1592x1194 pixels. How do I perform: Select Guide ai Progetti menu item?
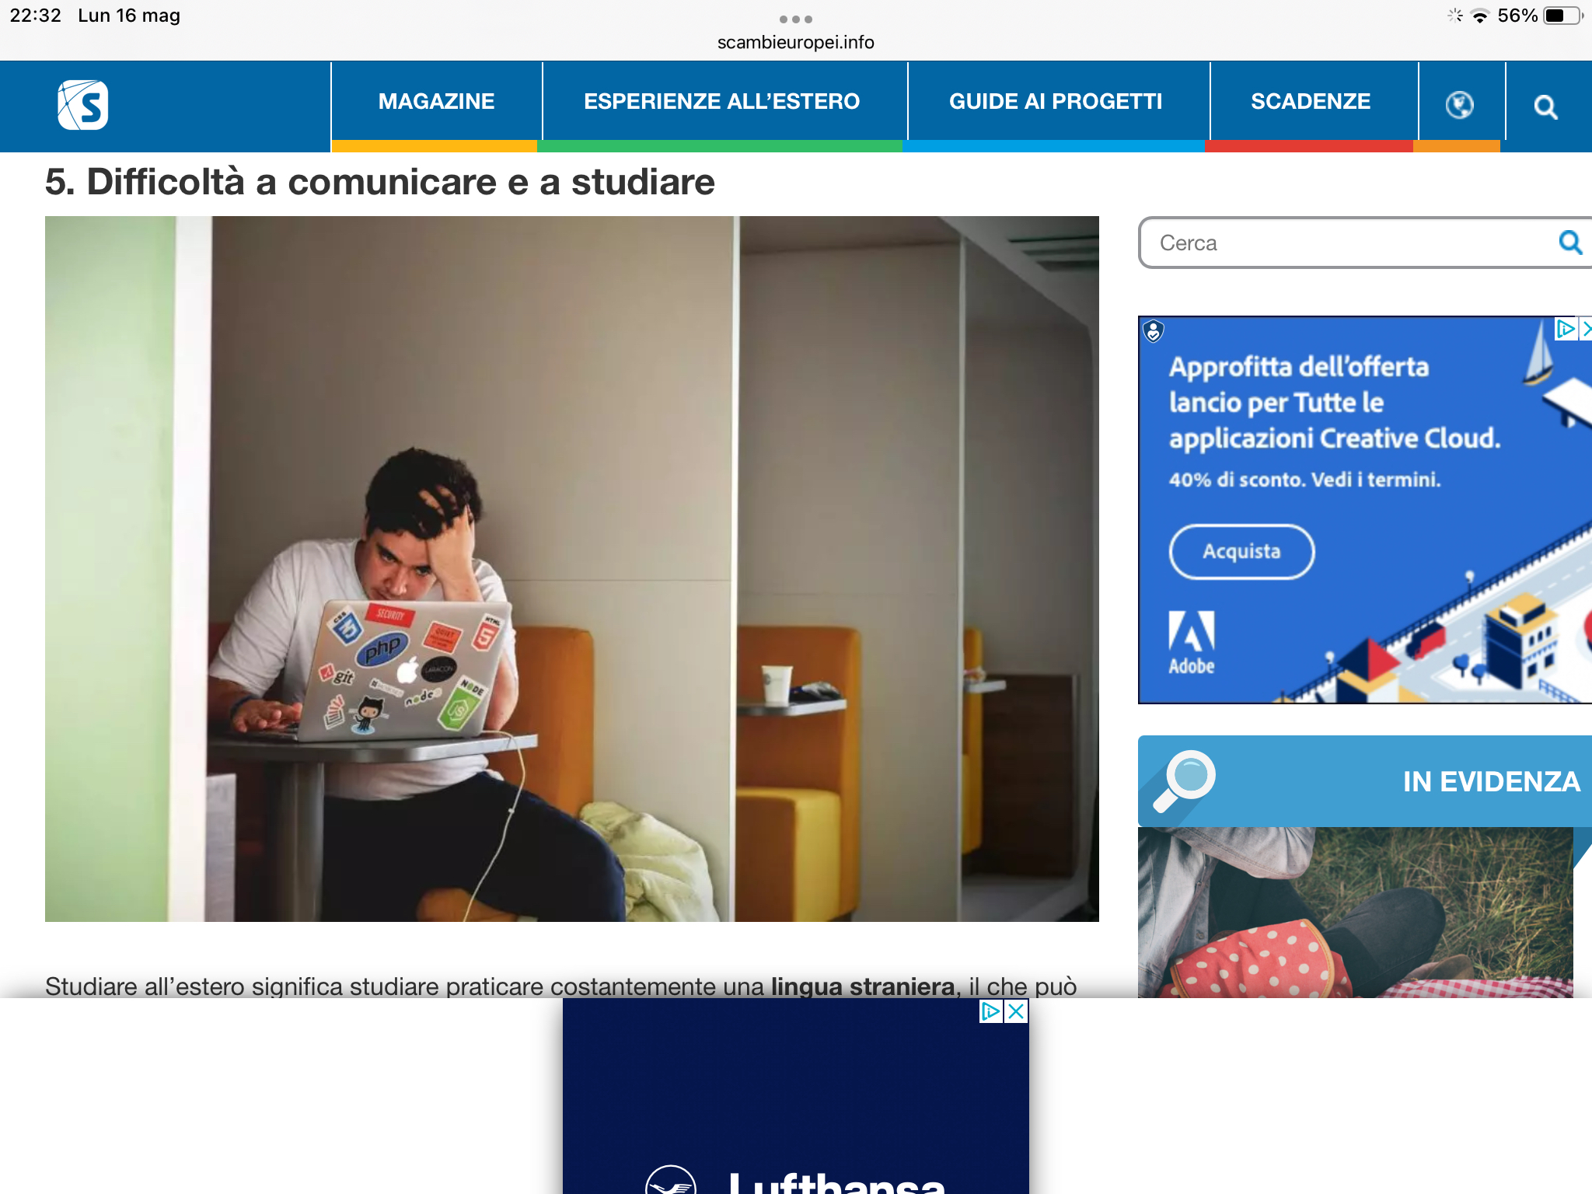point(1055,102)
